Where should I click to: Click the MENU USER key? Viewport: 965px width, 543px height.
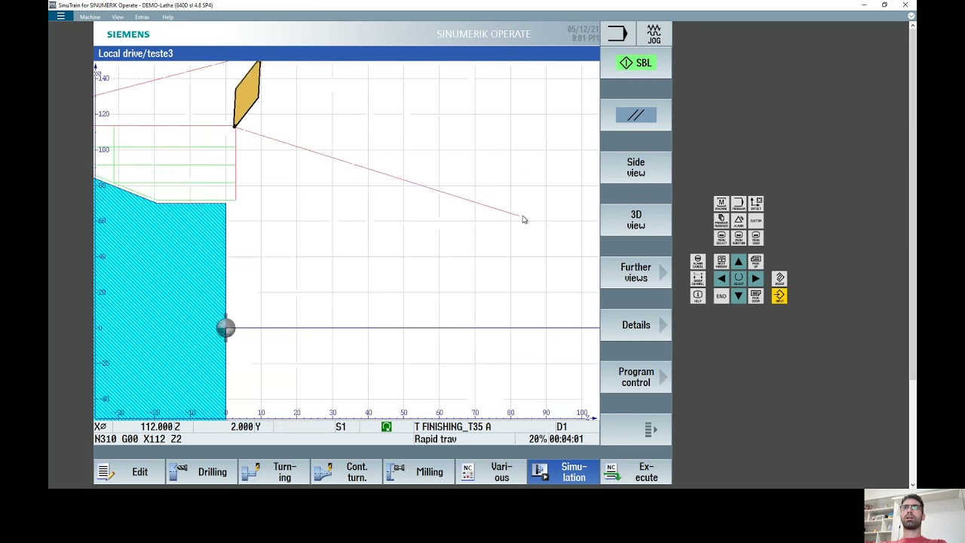(755, 238)
